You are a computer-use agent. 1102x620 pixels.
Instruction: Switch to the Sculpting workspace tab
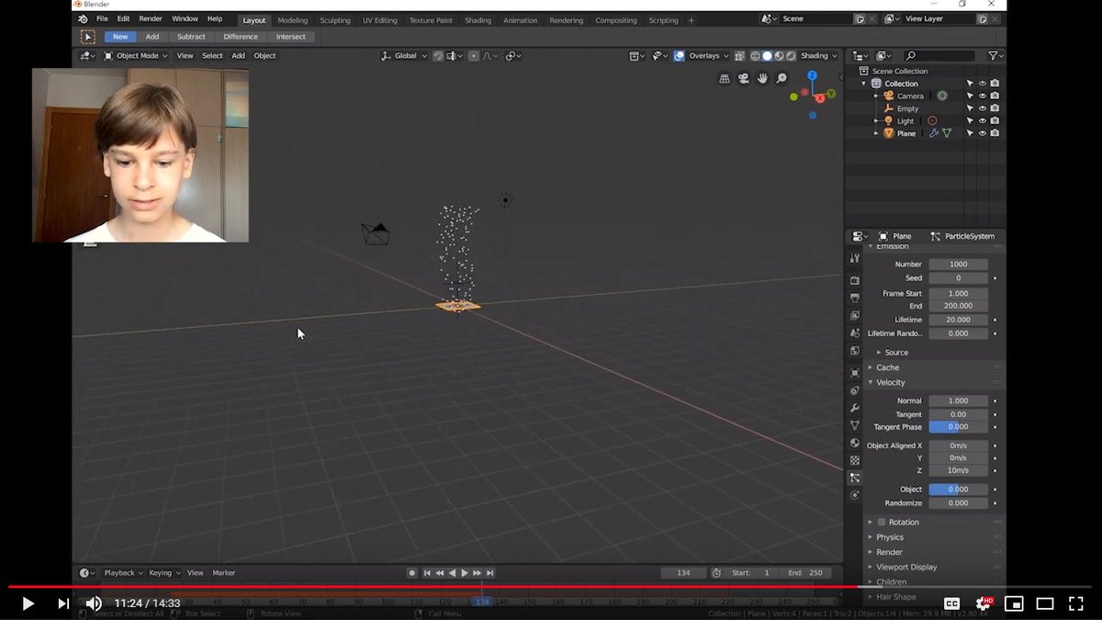point(335,20)
